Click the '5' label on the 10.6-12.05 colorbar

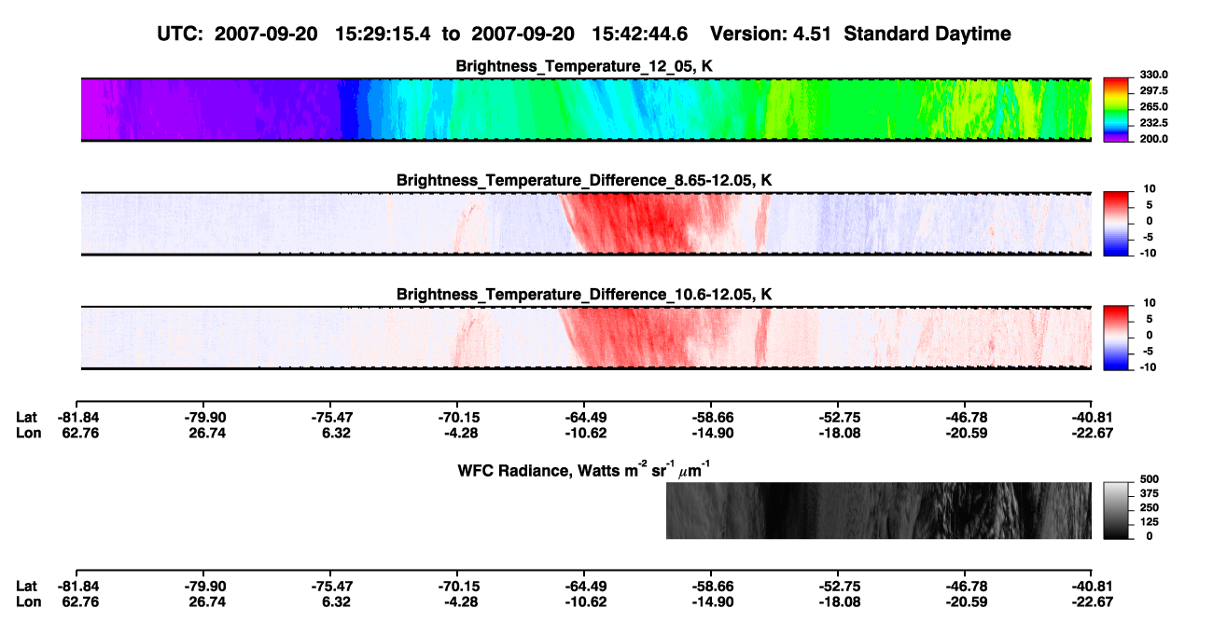[1149, 319]
